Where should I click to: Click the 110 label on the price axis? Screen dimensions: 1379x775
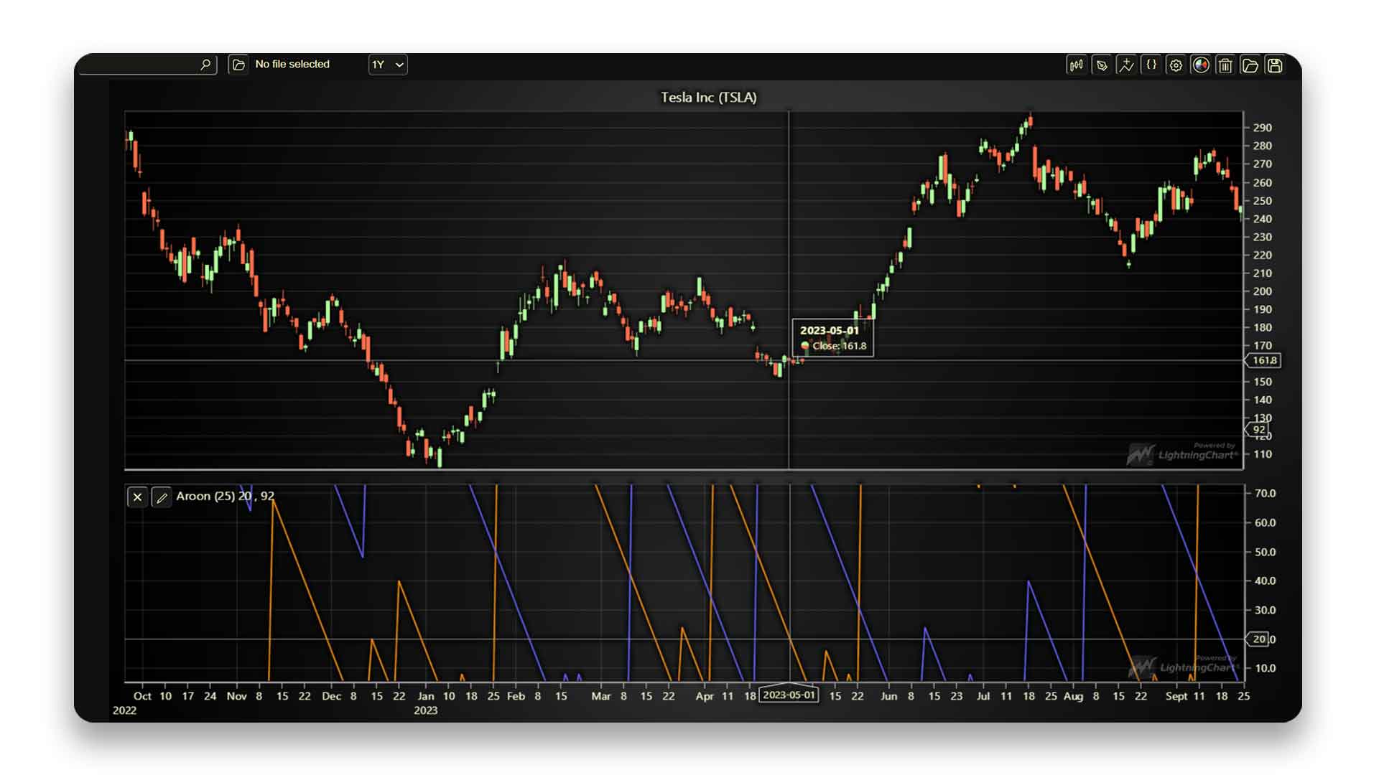click(1262, 454)
